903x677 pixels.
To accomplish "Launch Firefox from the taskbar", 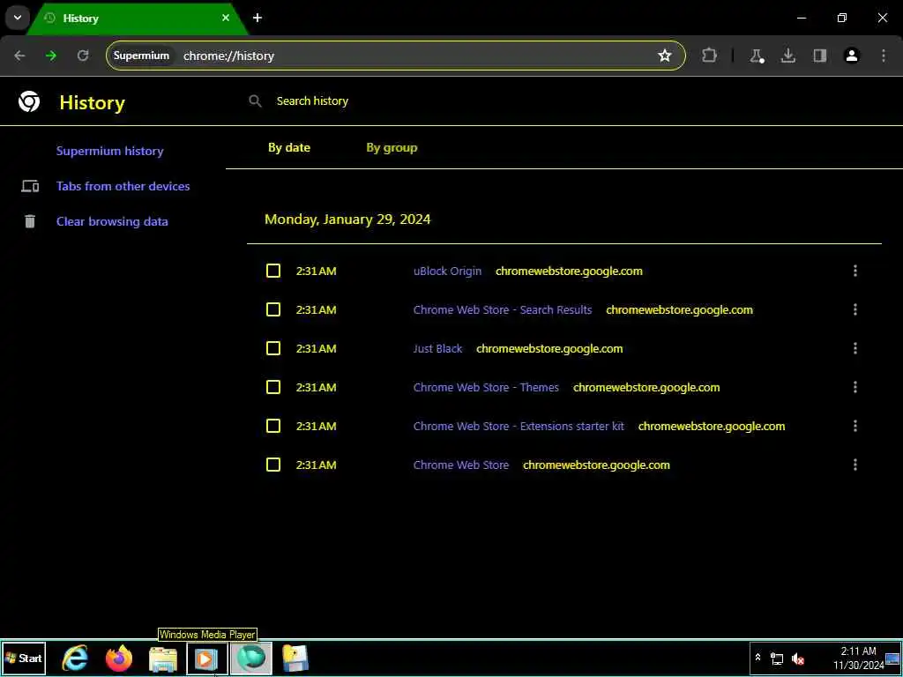I will click(119, 658).
